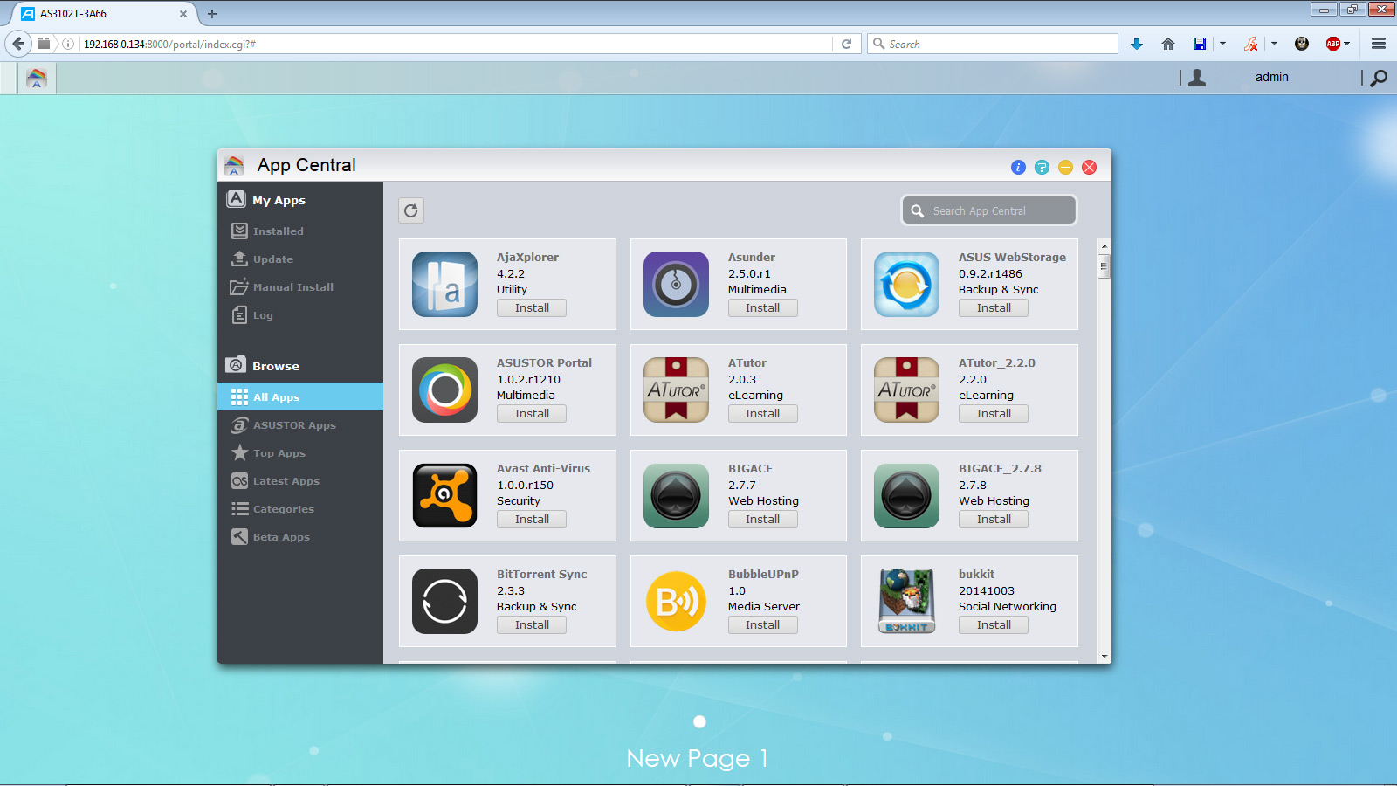Click the app list scrollbar thumb
The image size is (1397, 786).
1105,265
